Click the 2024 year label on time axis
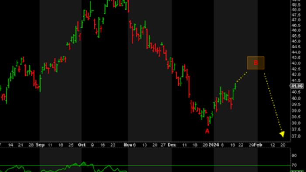This screenshot has height=172, width=306. point(214,145)
